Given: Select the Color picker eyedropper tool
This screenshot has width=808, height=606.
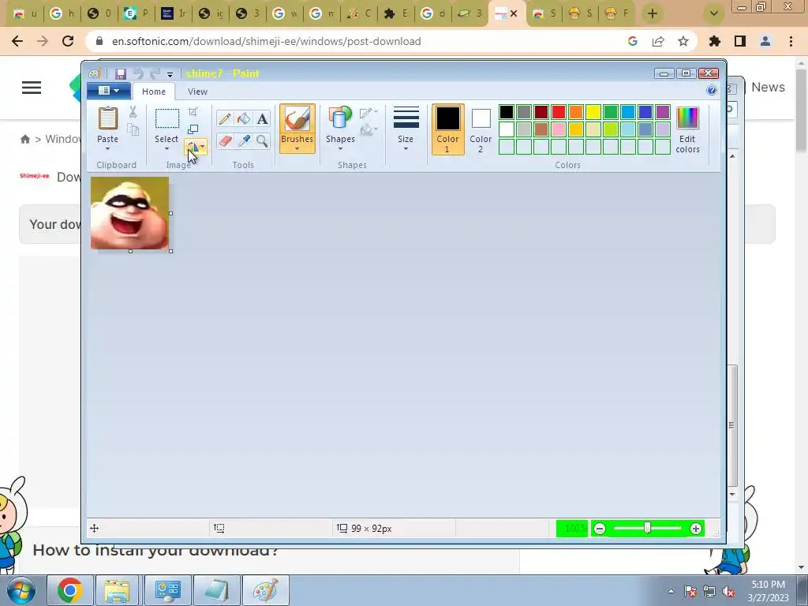Looking at the screenshot, I should (x=243, y=140).
